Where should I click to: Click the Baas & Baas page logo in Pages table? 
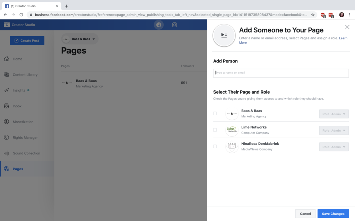(67, 83)
